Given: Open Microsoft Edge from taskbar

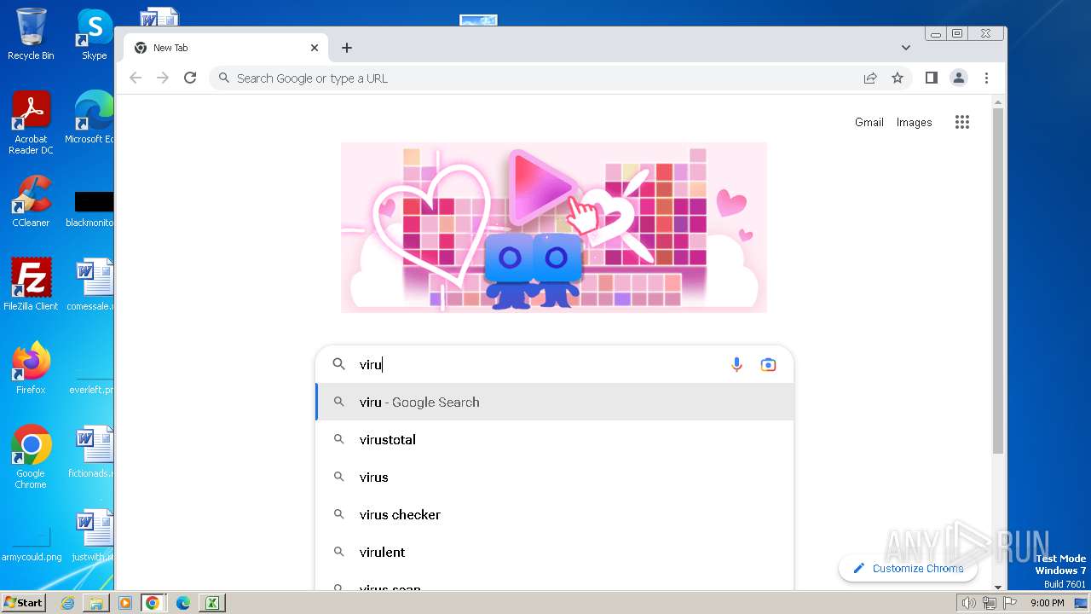Looking at the screenshot, I should pyautogui.click(x=182, y=603).
